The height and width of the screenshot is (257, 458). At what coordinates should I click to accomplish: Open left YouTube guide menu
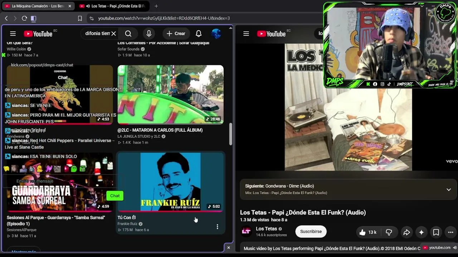click(x=13, y=34)
